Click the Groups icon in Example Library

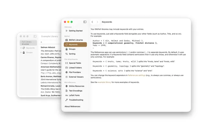click(x=24, y=52)
